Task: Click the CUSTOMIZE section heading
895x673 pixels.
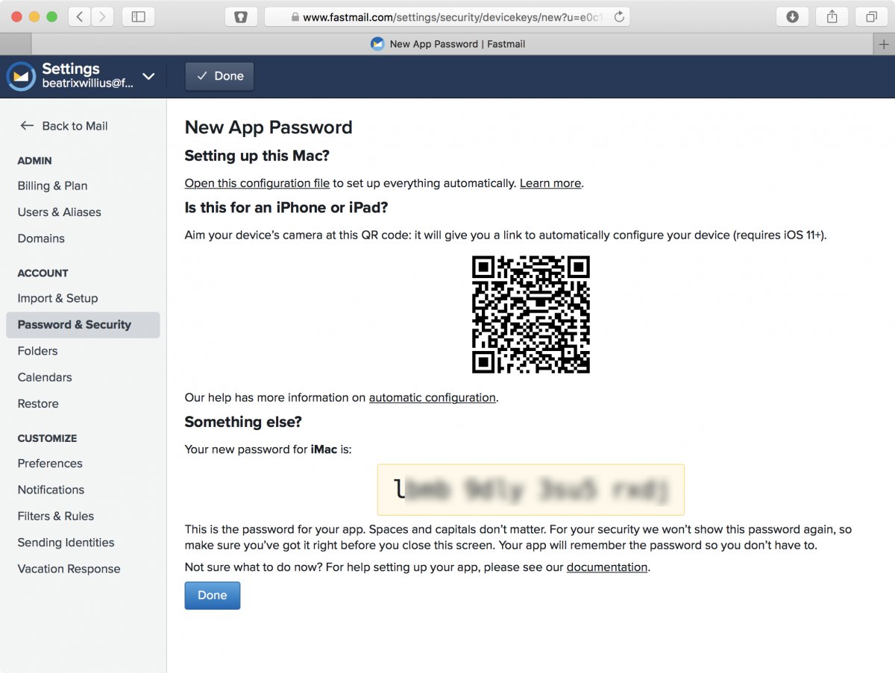Action: click(x=47, y=438)
